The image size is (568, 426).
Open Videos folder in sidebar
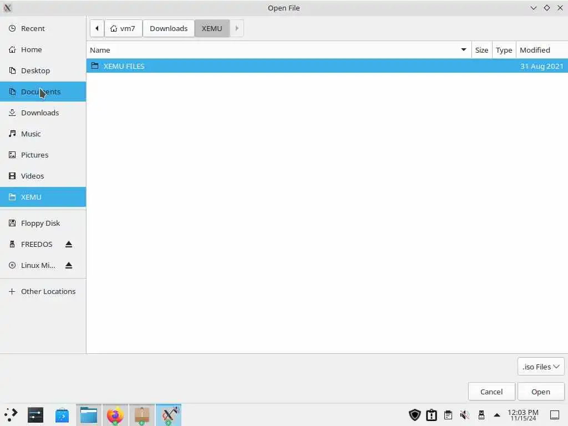(x=43, y=176)
